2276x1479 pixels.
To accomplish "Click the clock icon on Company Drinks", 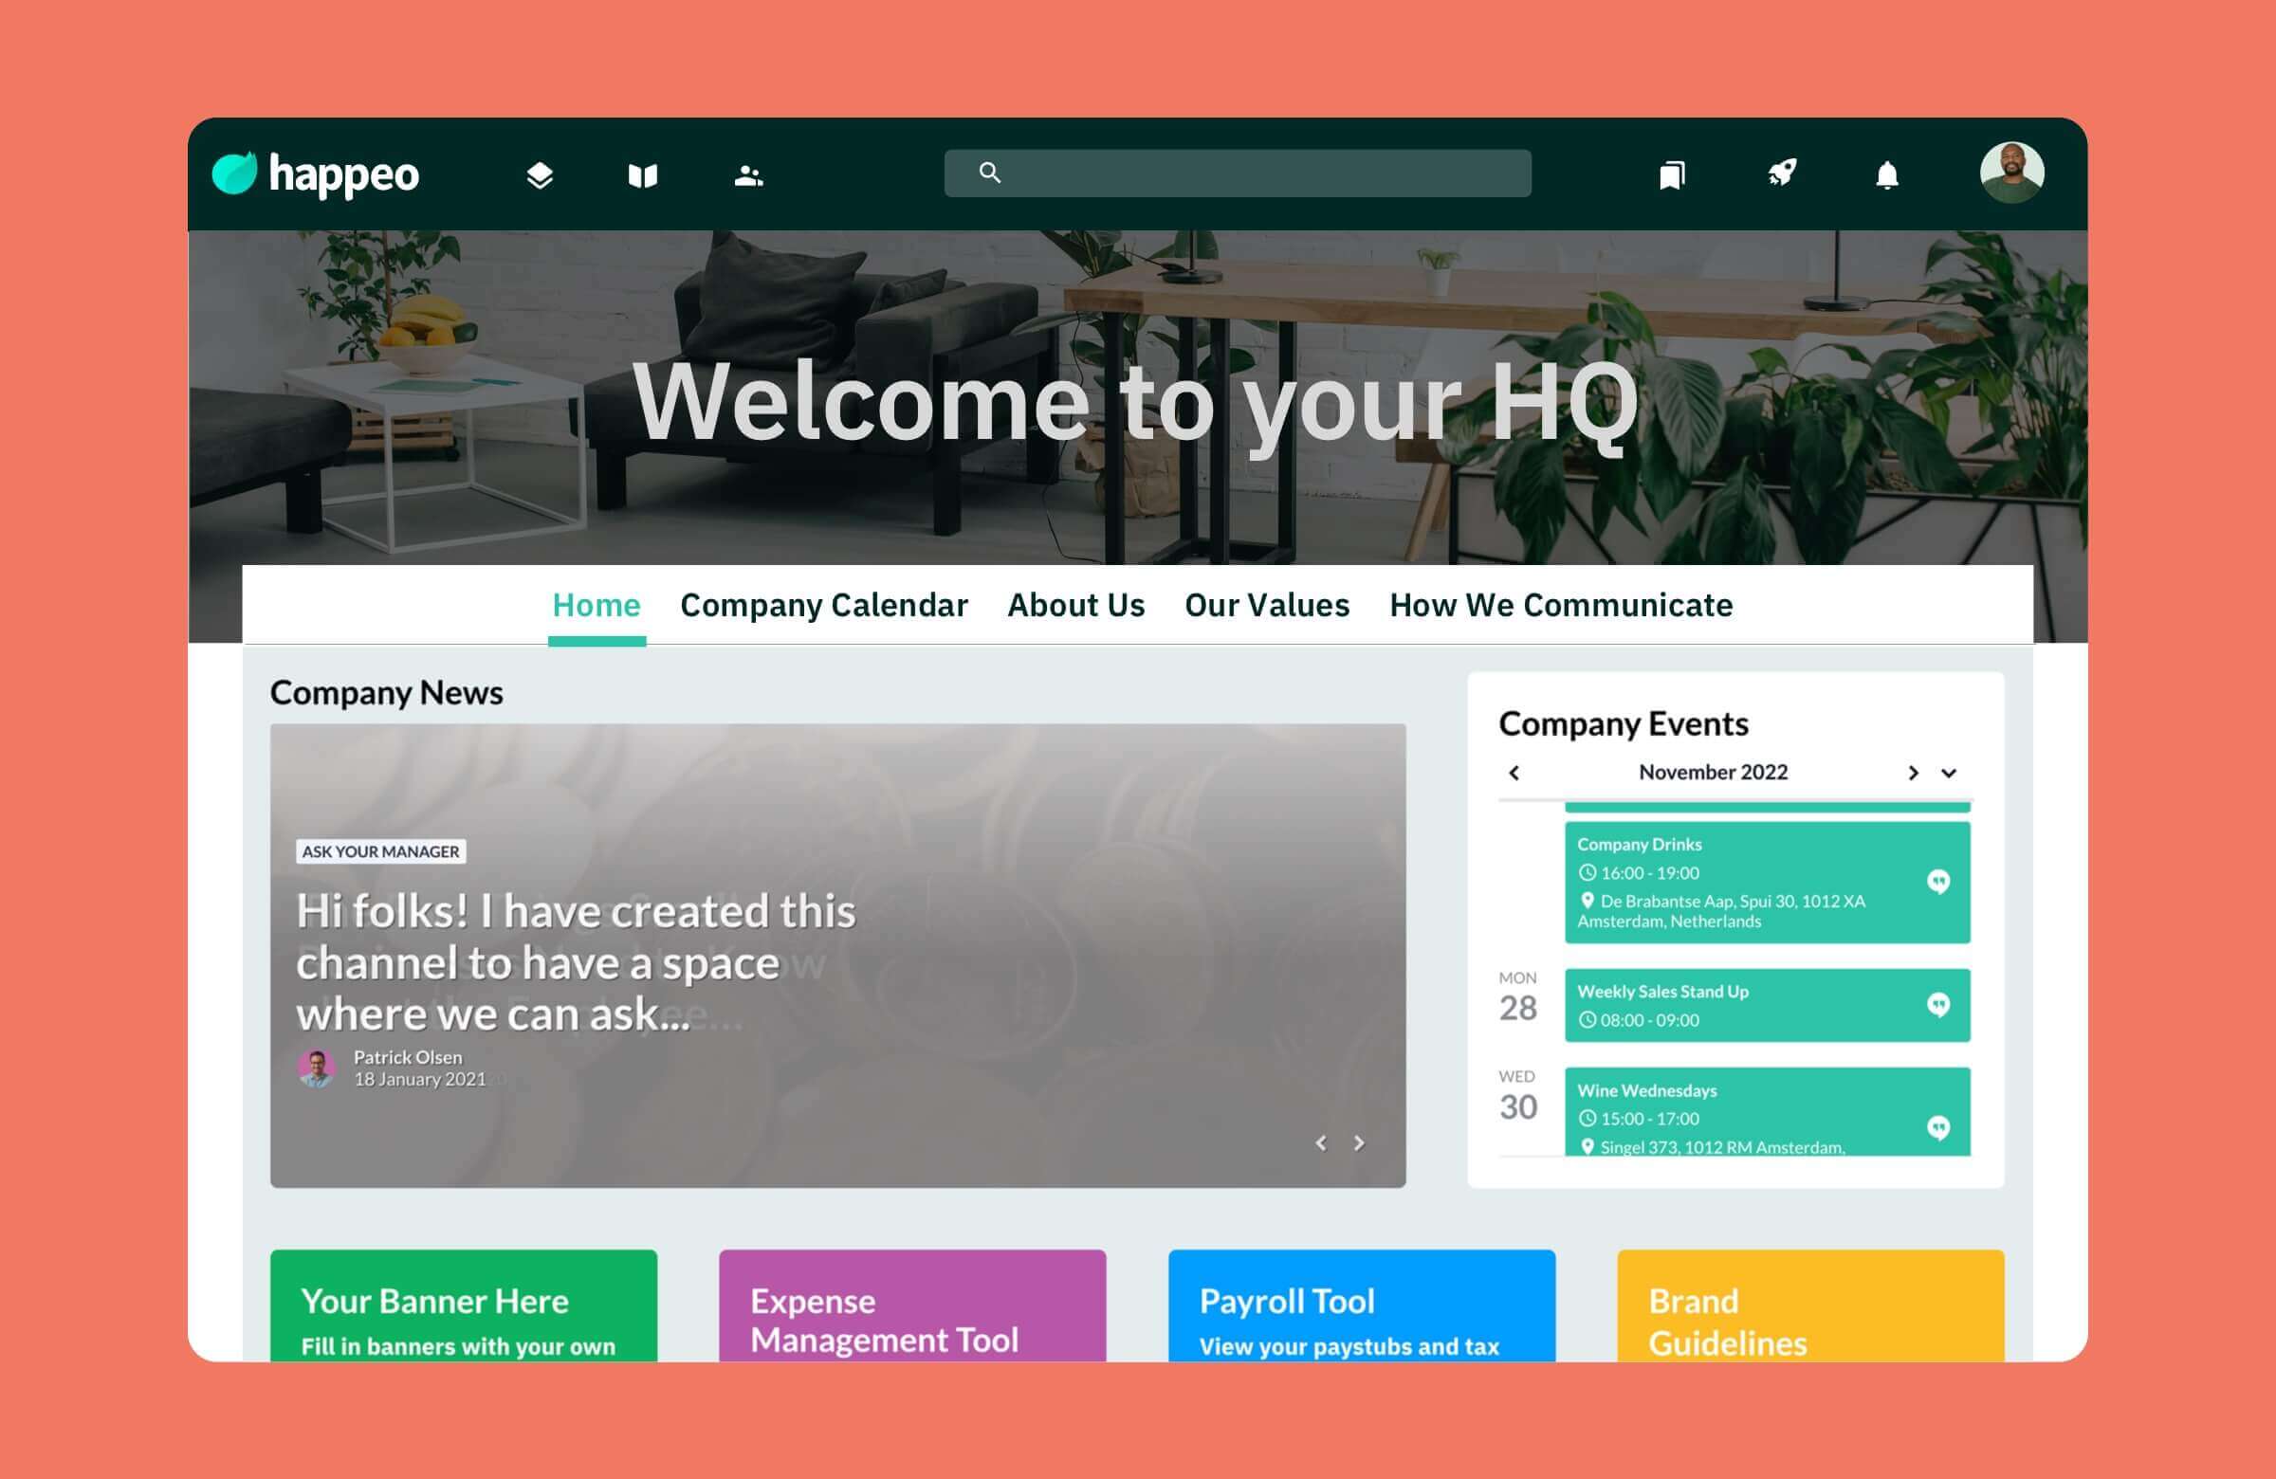I will pyautogui.click(x=1588, y=873).
